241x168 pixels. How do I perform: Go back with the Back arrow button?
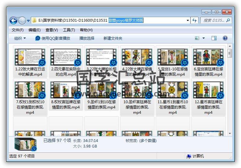point(13,20)
